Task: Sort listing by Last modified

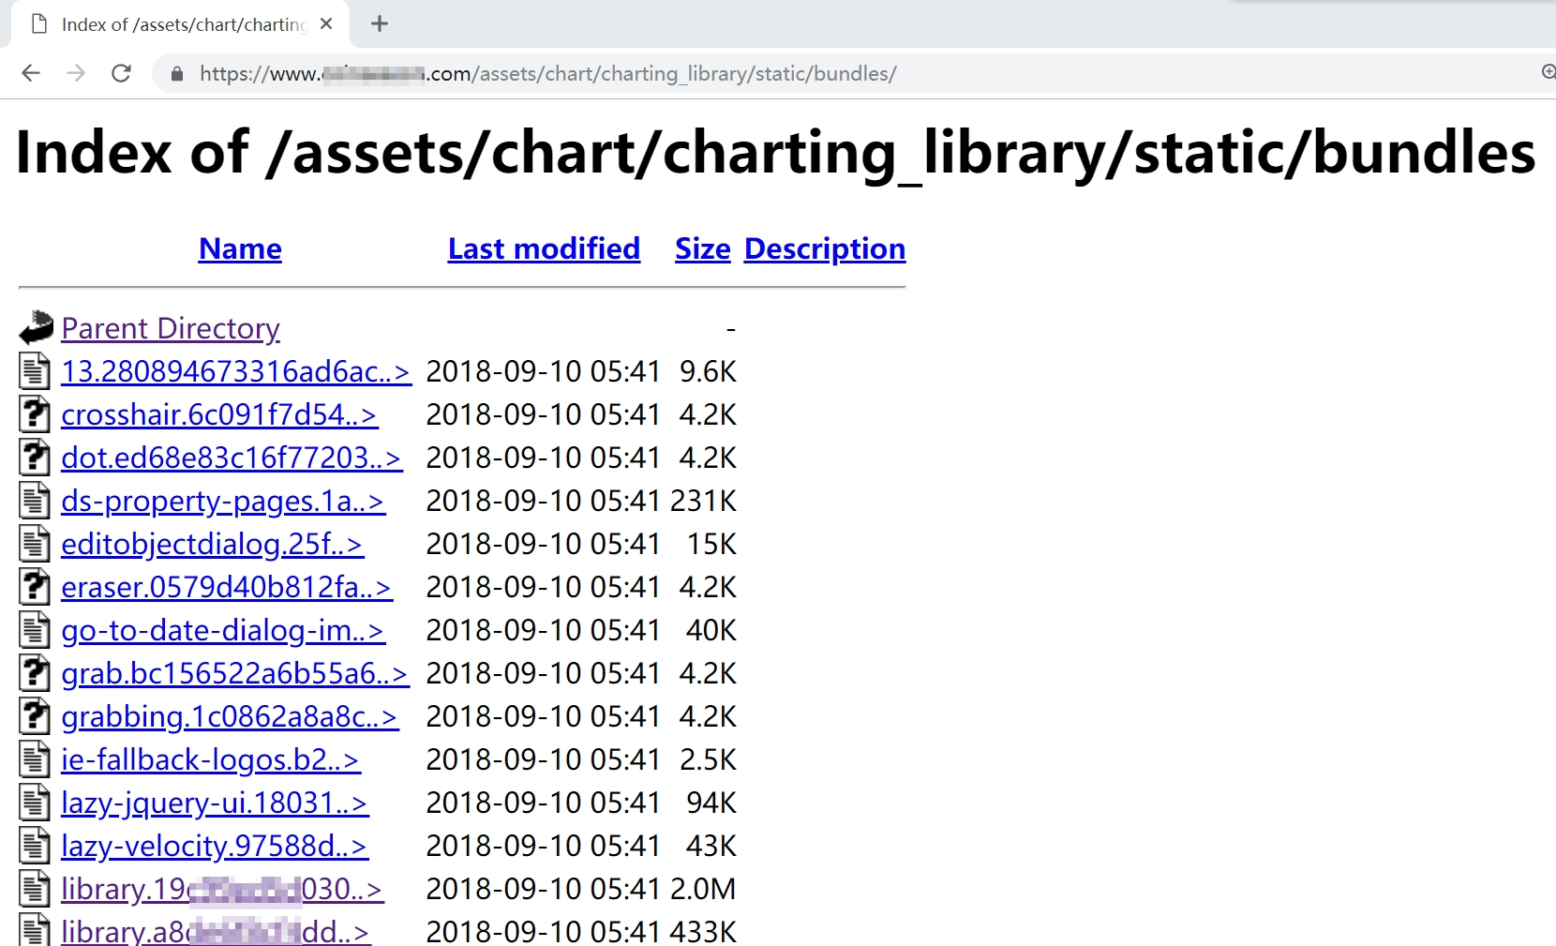Action: point(544,248)
